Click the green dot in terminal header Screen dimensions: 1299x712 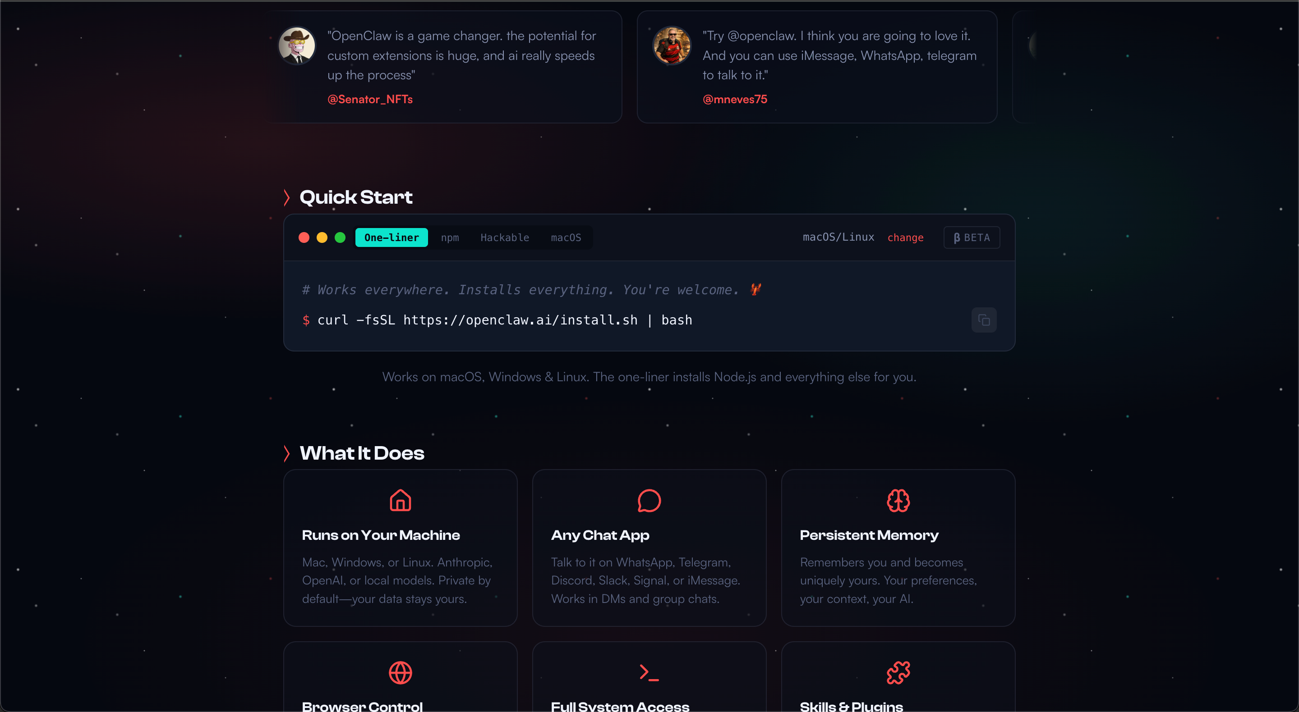click(340, 237)
